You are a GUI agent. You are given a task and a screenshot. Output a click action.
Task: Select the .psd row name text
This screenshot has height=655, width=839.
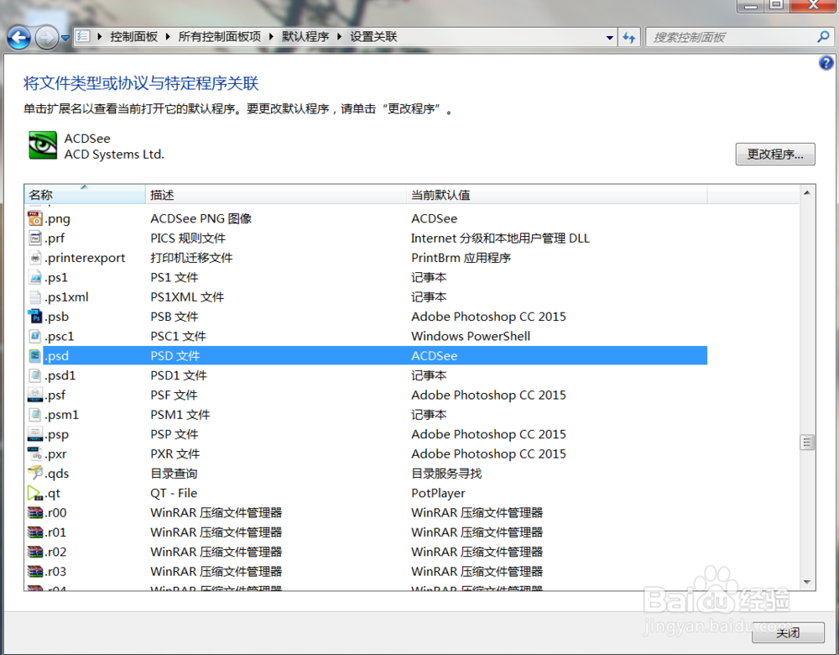tap(57, 355)
